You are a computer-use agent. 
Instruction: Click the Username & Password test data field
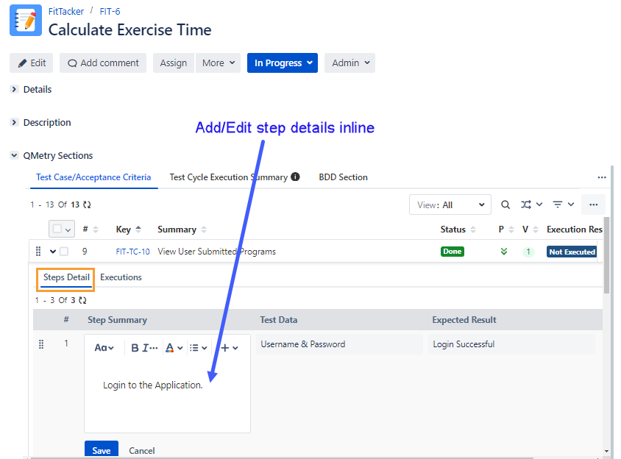[339, 344]
